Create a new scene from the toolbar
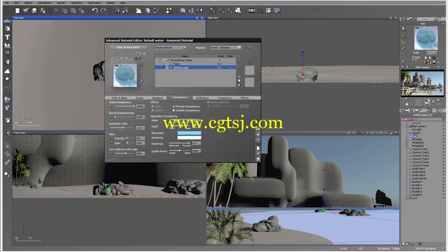 coord(17,11)
